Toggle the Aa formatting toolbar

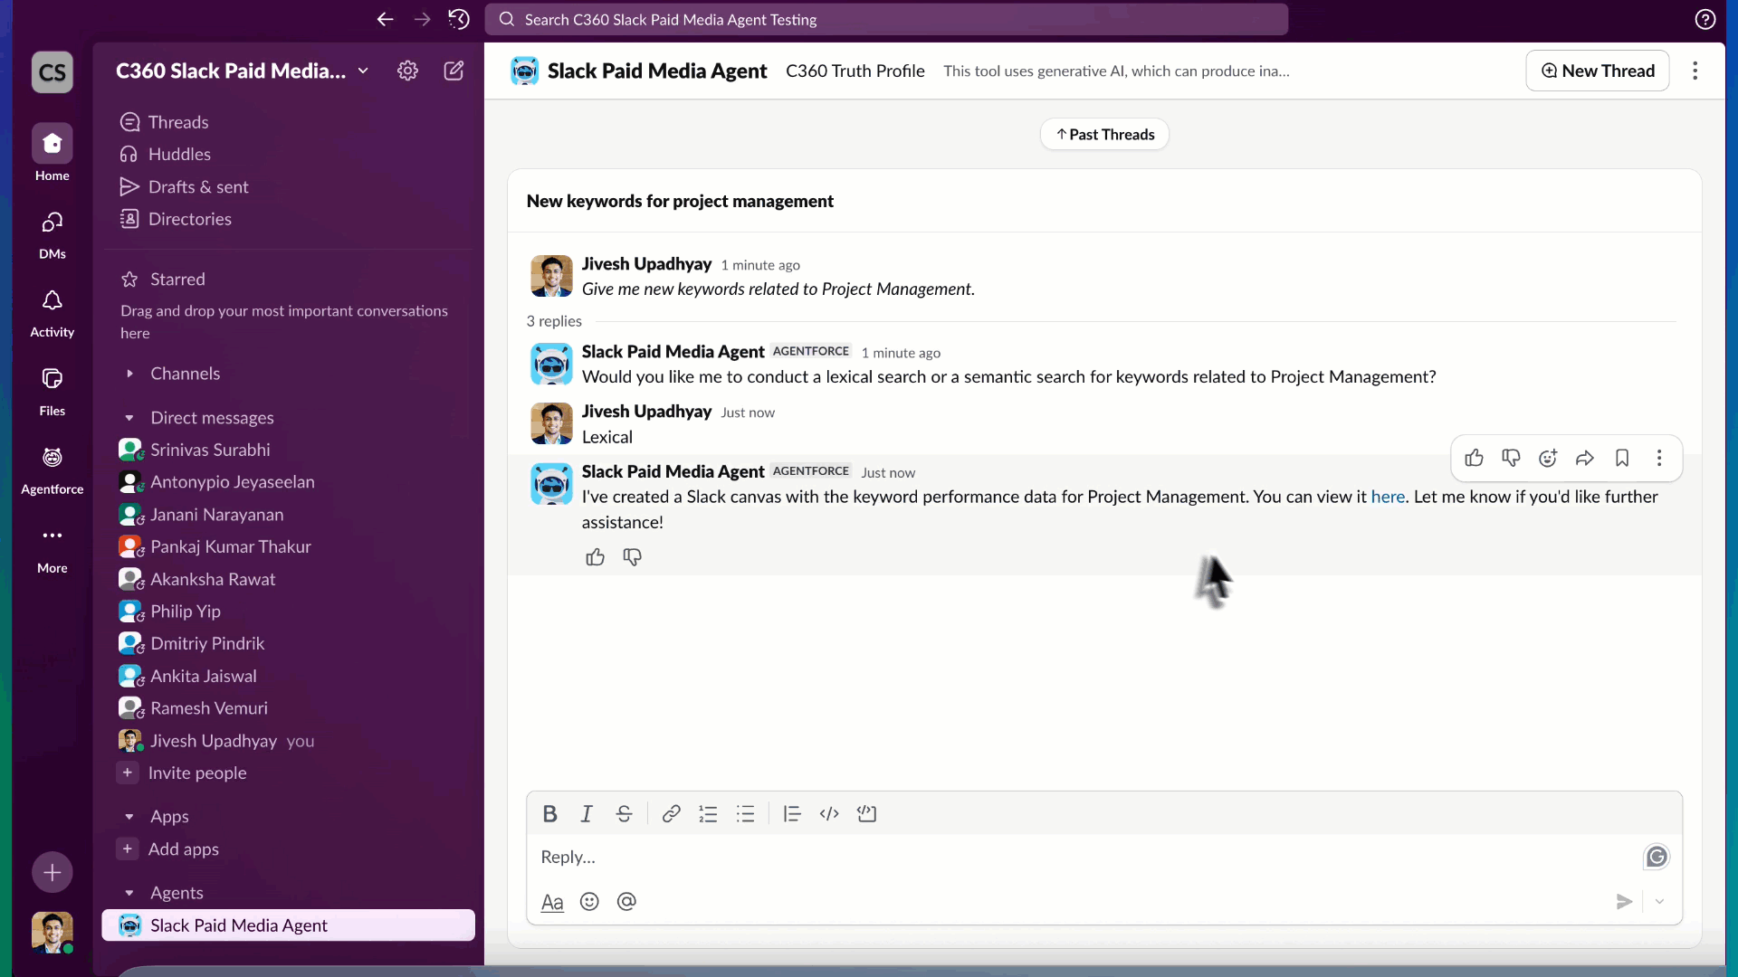click(x=551, y=901)
